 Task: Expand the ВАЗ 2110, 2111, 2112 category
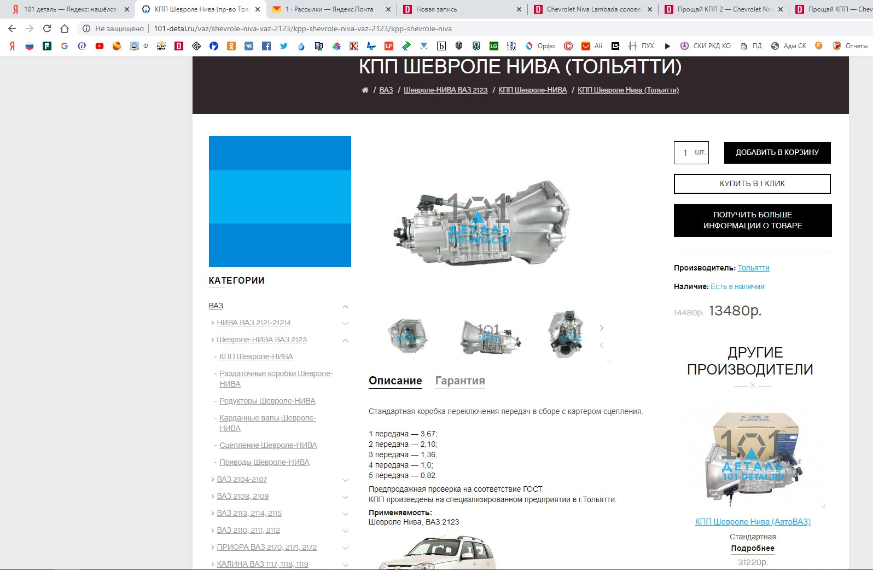[x=345, y=531]
